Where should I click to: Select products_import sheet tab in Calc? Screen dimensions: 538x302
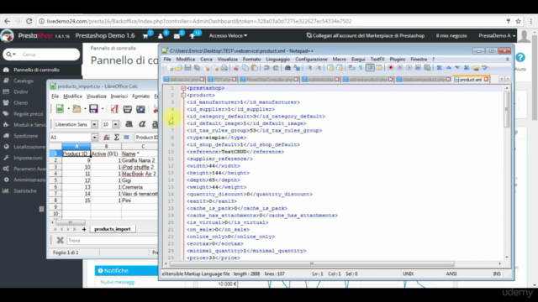tap(113, 229)
